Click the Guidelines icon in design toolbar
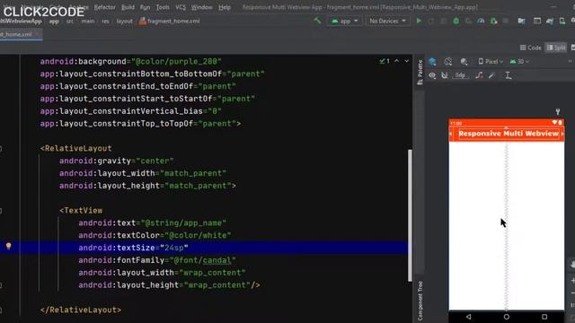This screenshot has width=575, height=323. coord(508,75)
